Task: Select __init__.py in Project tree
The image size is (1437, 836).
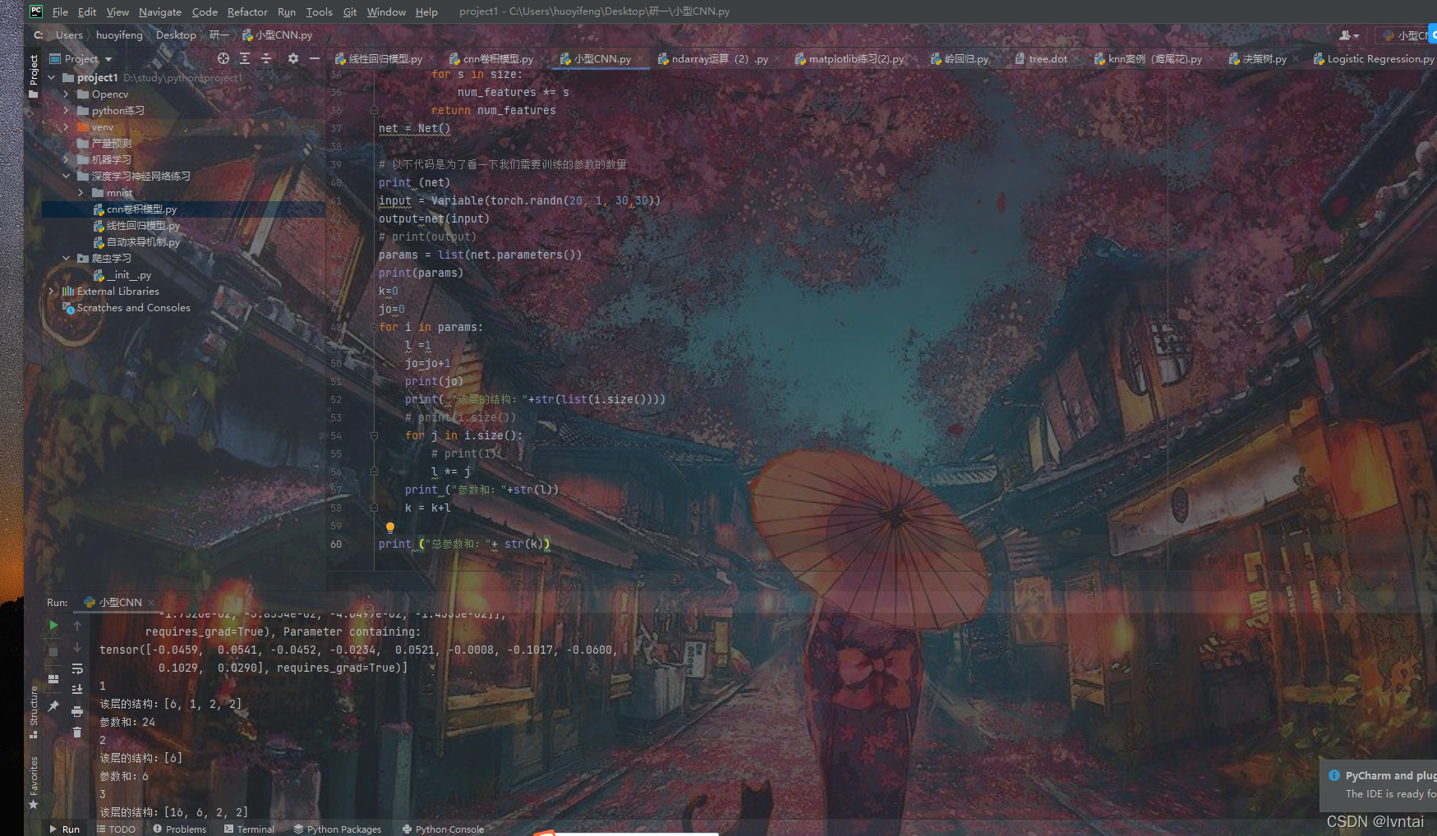Action: click(122, 275)
